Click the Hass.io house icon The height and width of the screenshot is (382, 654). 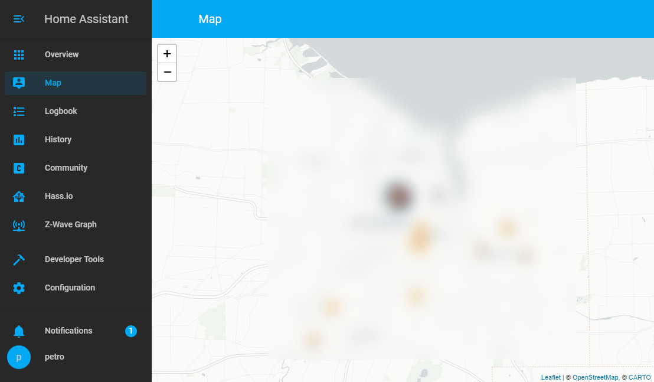pyautogui.click(x=18, y=196)
